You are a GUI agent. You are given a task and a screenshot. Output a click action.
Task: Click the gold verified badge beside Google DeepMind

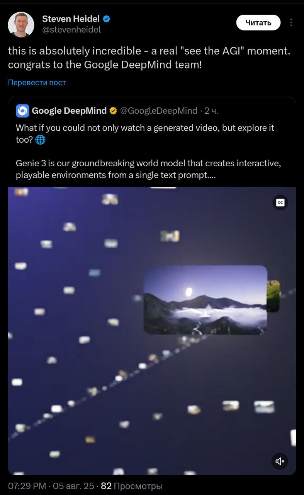113,111
